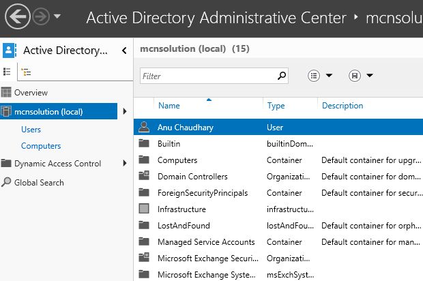Click the forward navigation arrow button
This screenshot has height=281, width=423.
click(41, 16)
